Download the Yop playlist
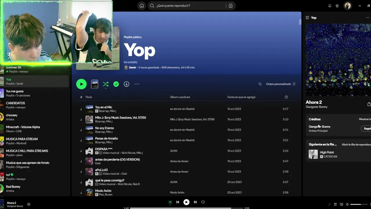 (x=126, y=84)
